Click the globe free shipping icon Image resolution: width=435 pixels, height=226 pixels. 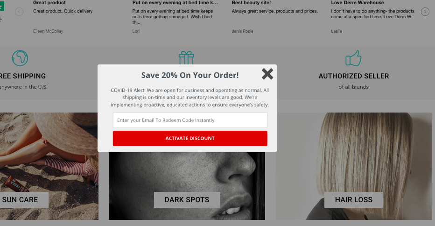coord(20,58)
